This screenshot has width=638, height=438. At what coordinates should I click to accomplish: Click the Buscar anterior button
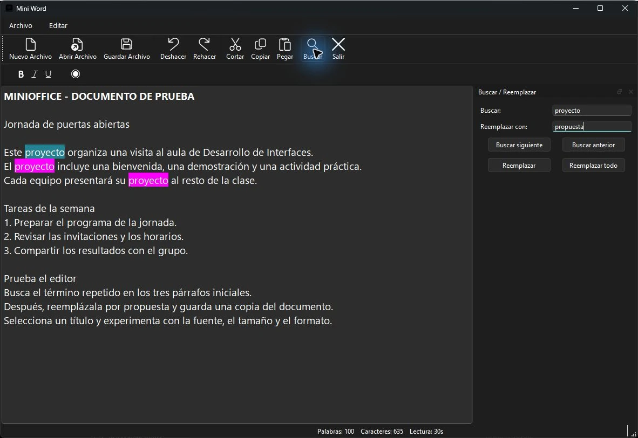pos(594,145)
